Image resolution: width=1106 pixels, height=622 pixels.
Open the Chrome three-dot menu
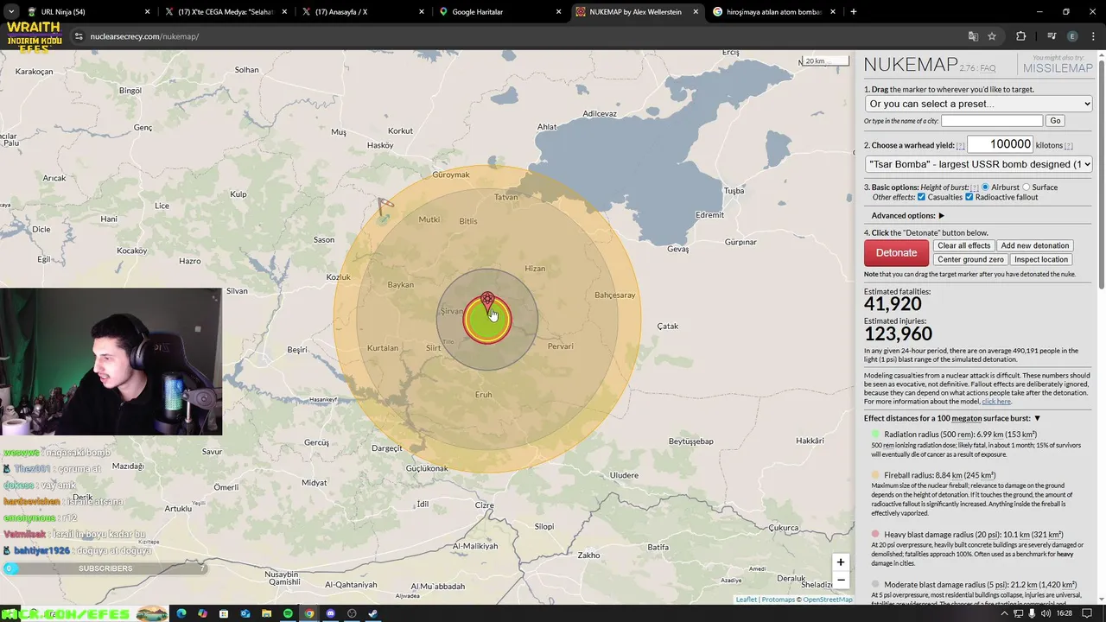(1093, 36)
